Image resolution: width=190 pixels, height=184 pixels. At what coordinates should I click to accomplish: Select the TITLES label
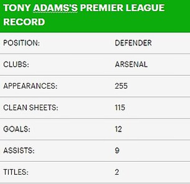[16, 172]
